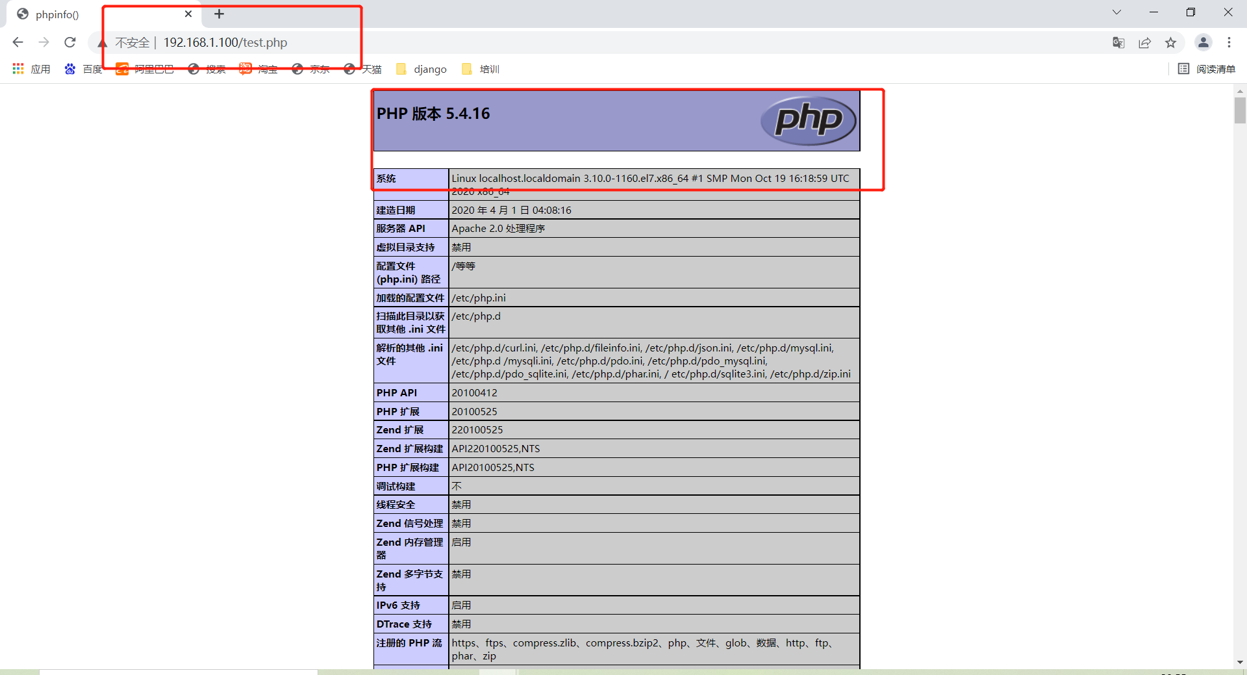Click the 加载的配置文件 label
1247x675 pixels.
[410, 298]
